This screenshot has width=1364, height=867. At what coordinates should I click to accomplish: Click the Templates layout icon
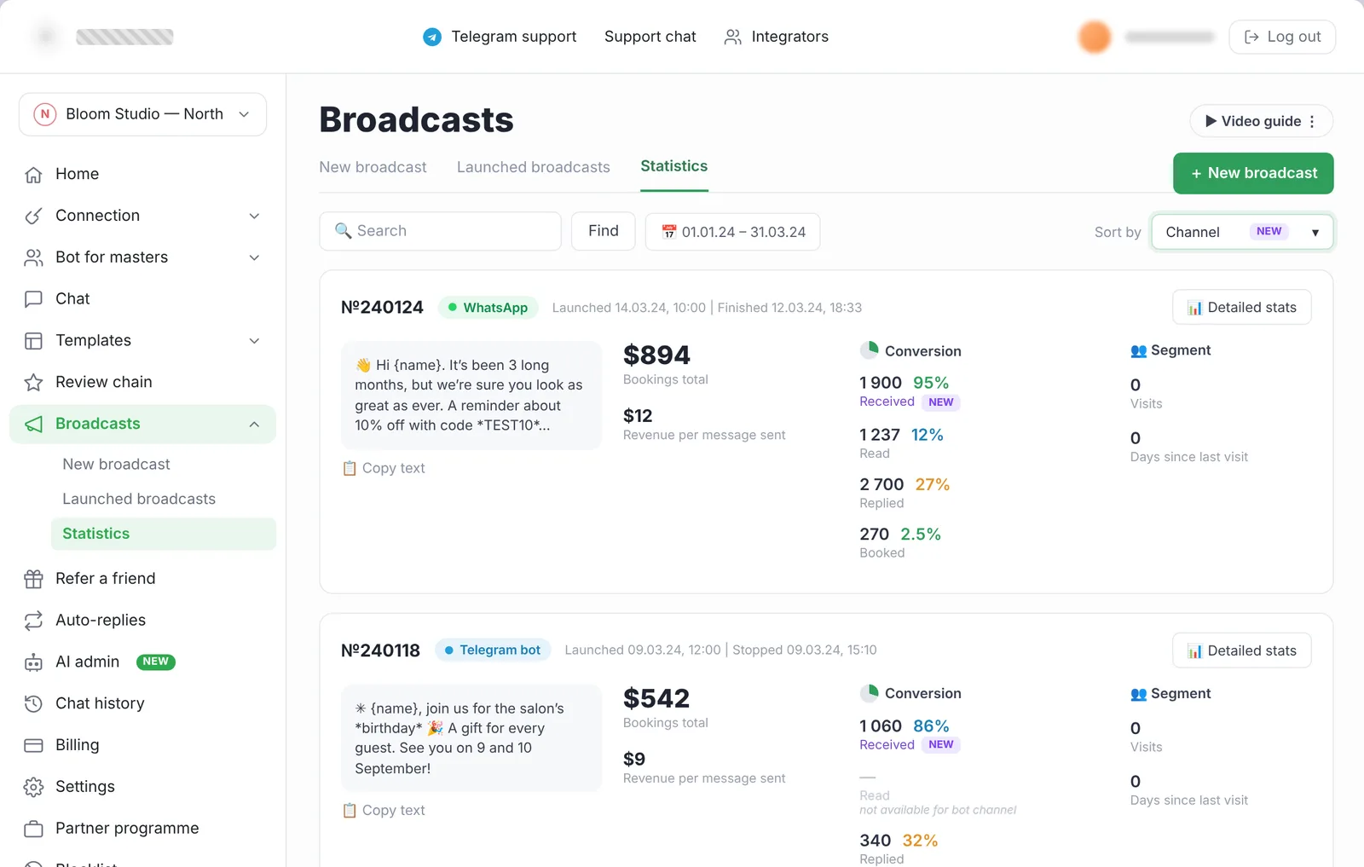click(33, 341)
